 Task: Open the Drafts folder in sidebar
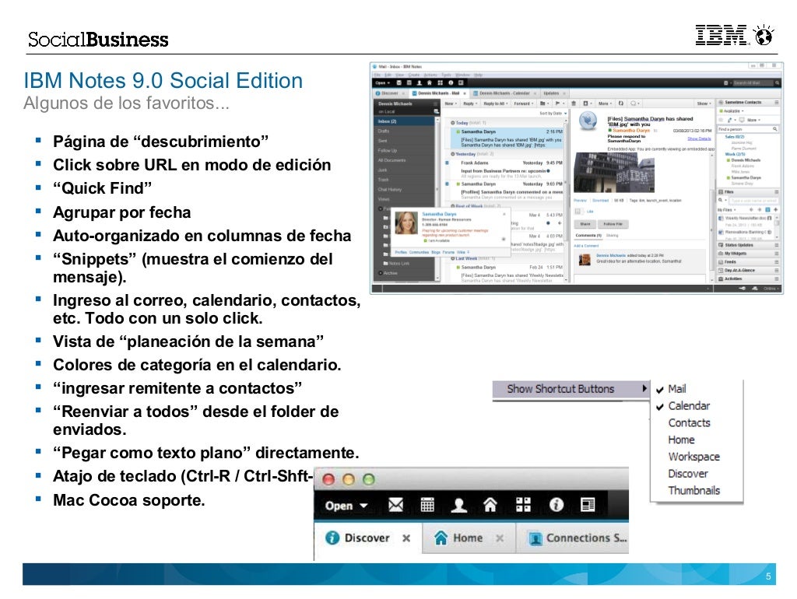[405, 131]
